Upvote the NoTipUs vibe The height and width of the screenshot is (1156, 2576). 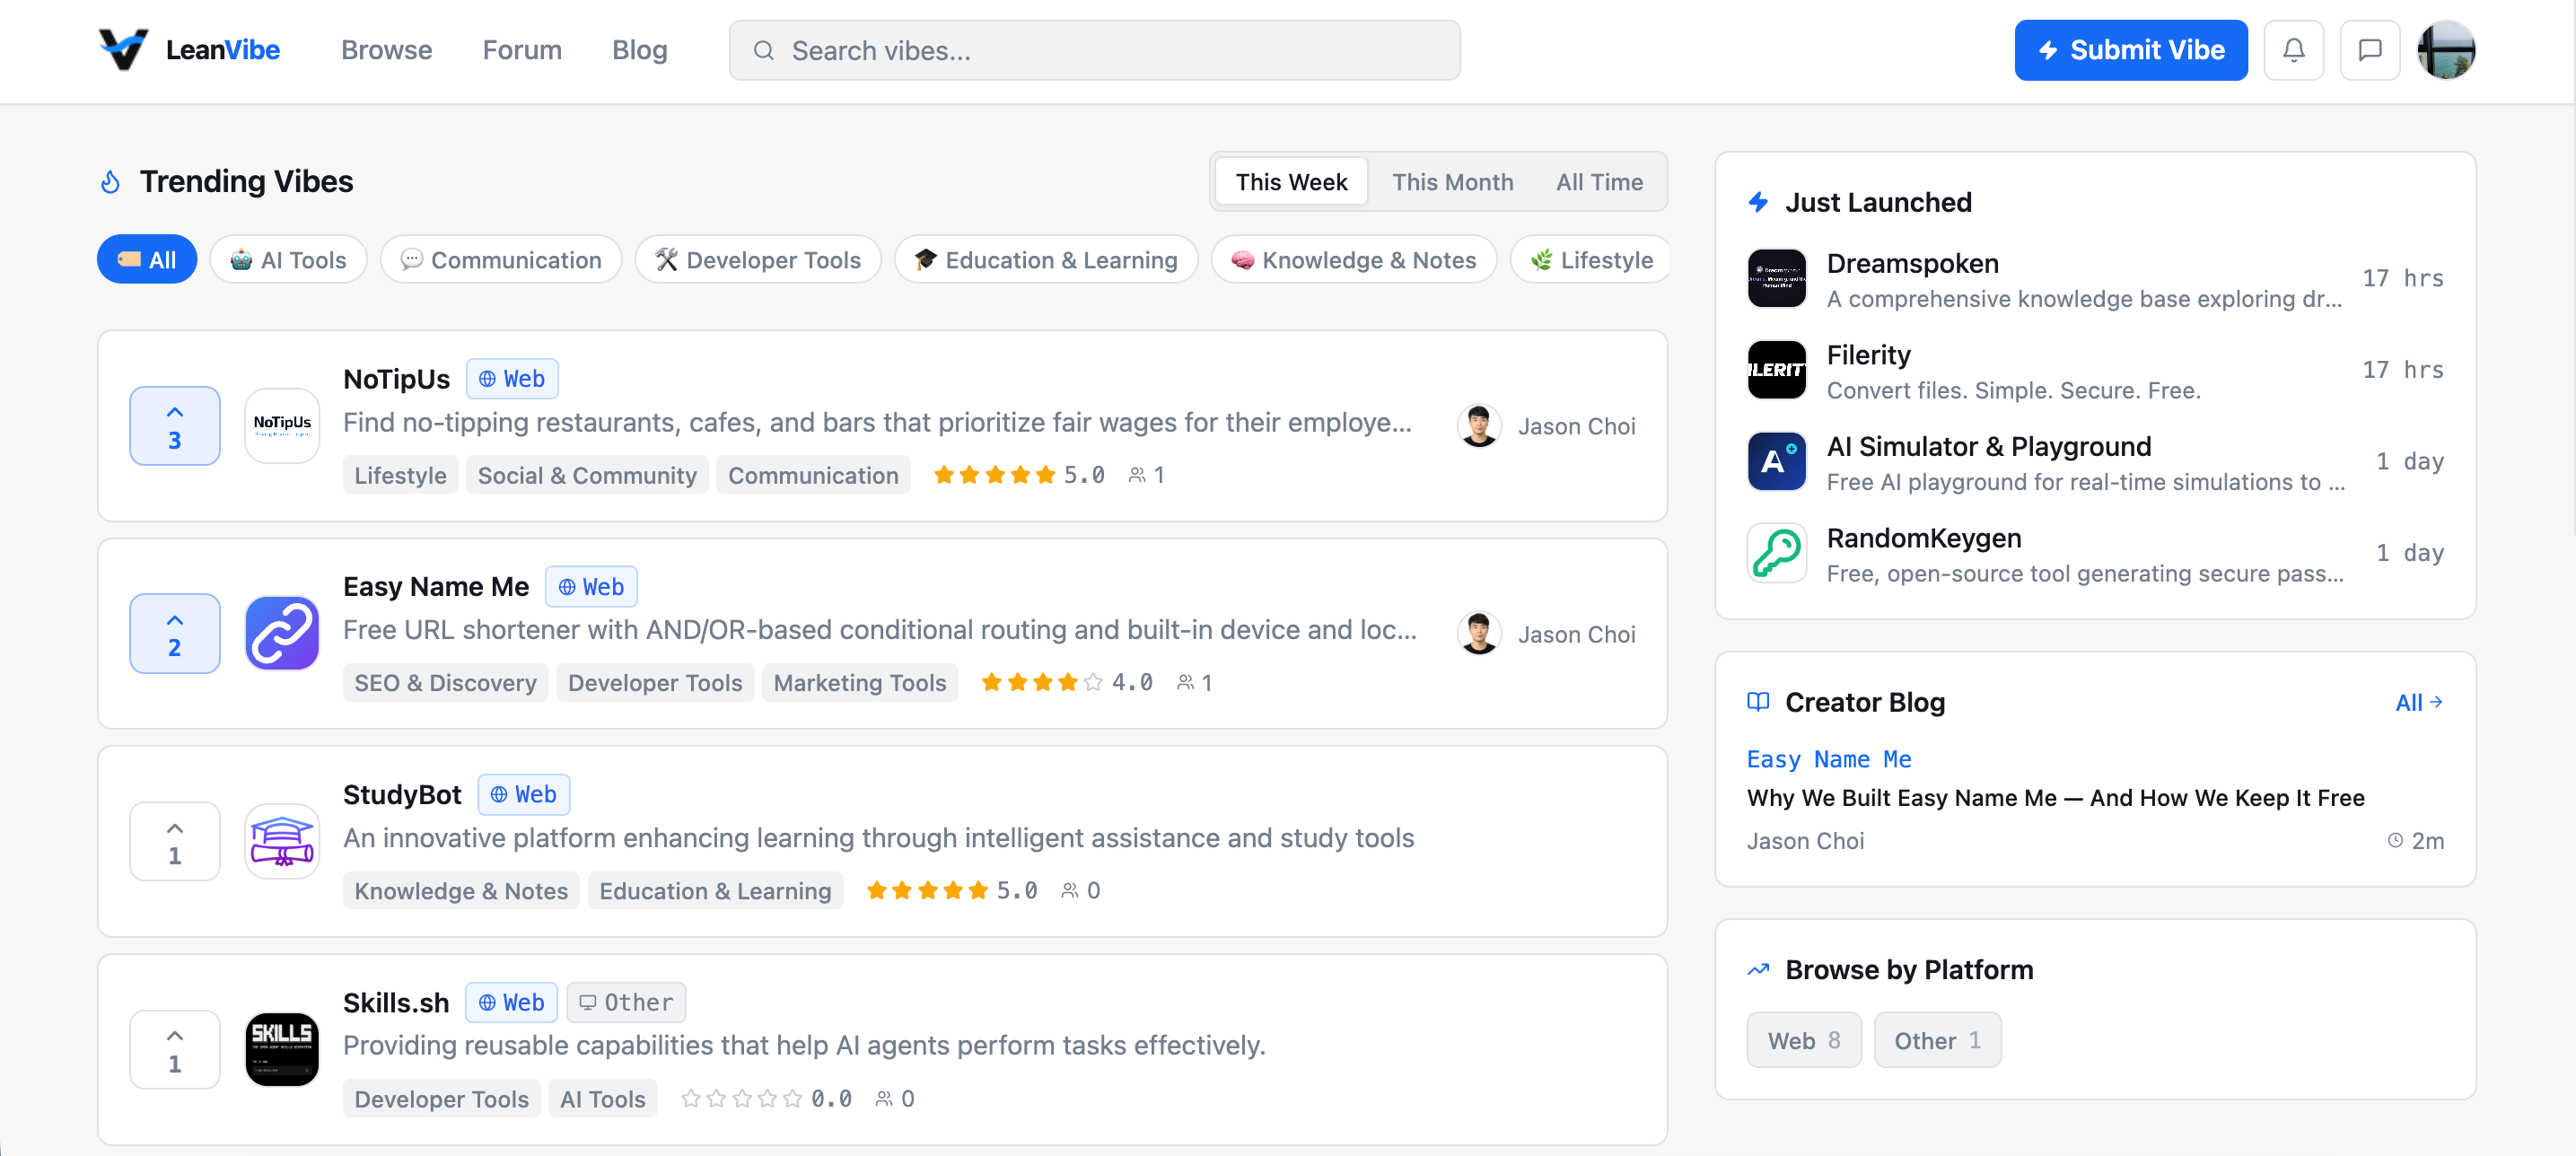(175, 426)
